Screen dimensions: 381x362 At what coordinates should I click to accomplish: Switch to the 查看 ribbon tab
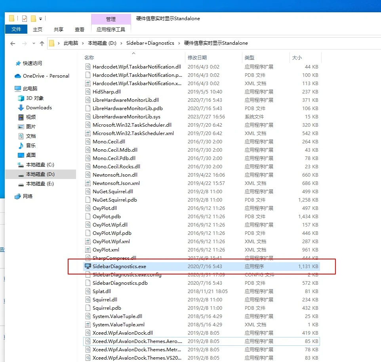click(80, 29)
